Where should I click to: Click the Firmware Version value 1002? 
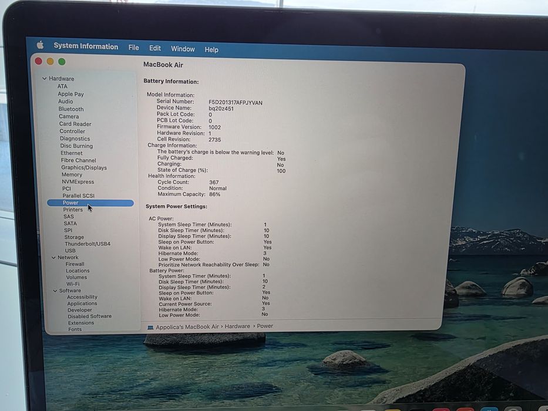click(214, 127)
